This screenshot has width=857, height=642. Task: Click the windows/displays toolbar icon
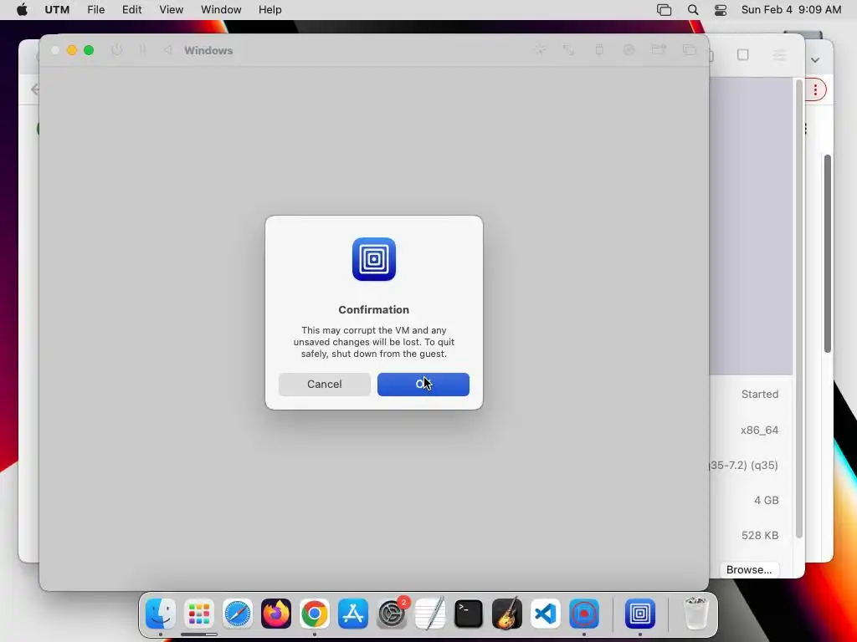[x=690, y=50]
